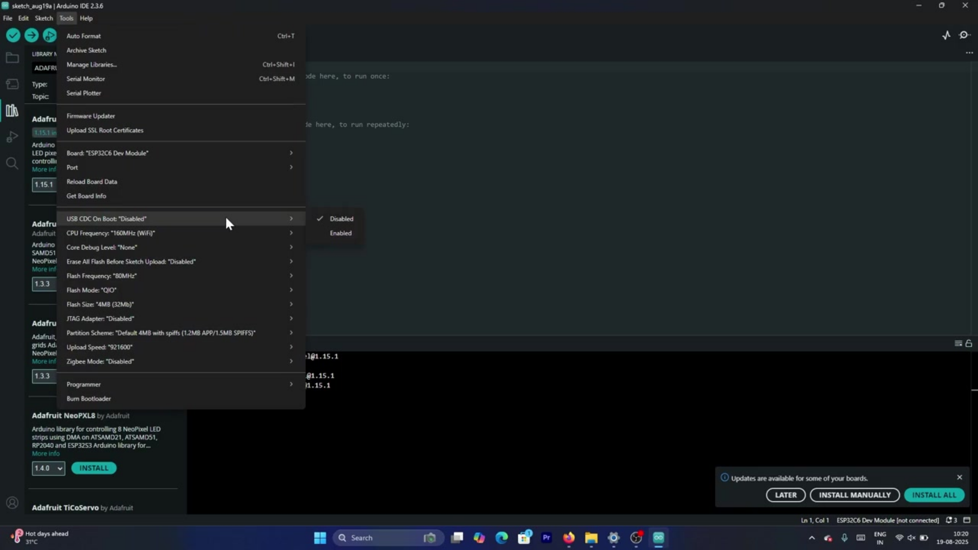Expand the Flash Mode "QIO" submenu
The image size is (978, 550).
(x=181, y=290)
